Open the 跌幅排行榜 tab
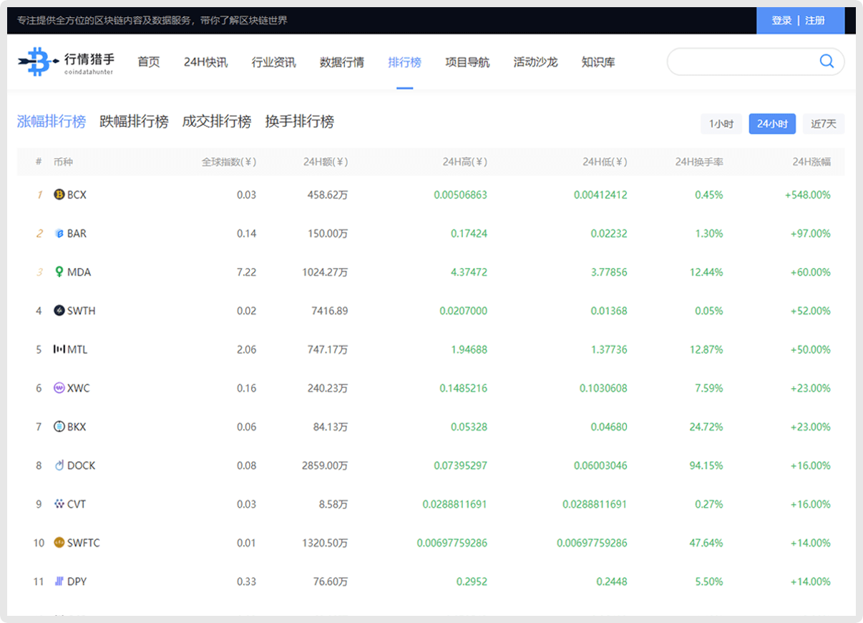This screenshot has height=623, width=863. (x=134, y=122)
